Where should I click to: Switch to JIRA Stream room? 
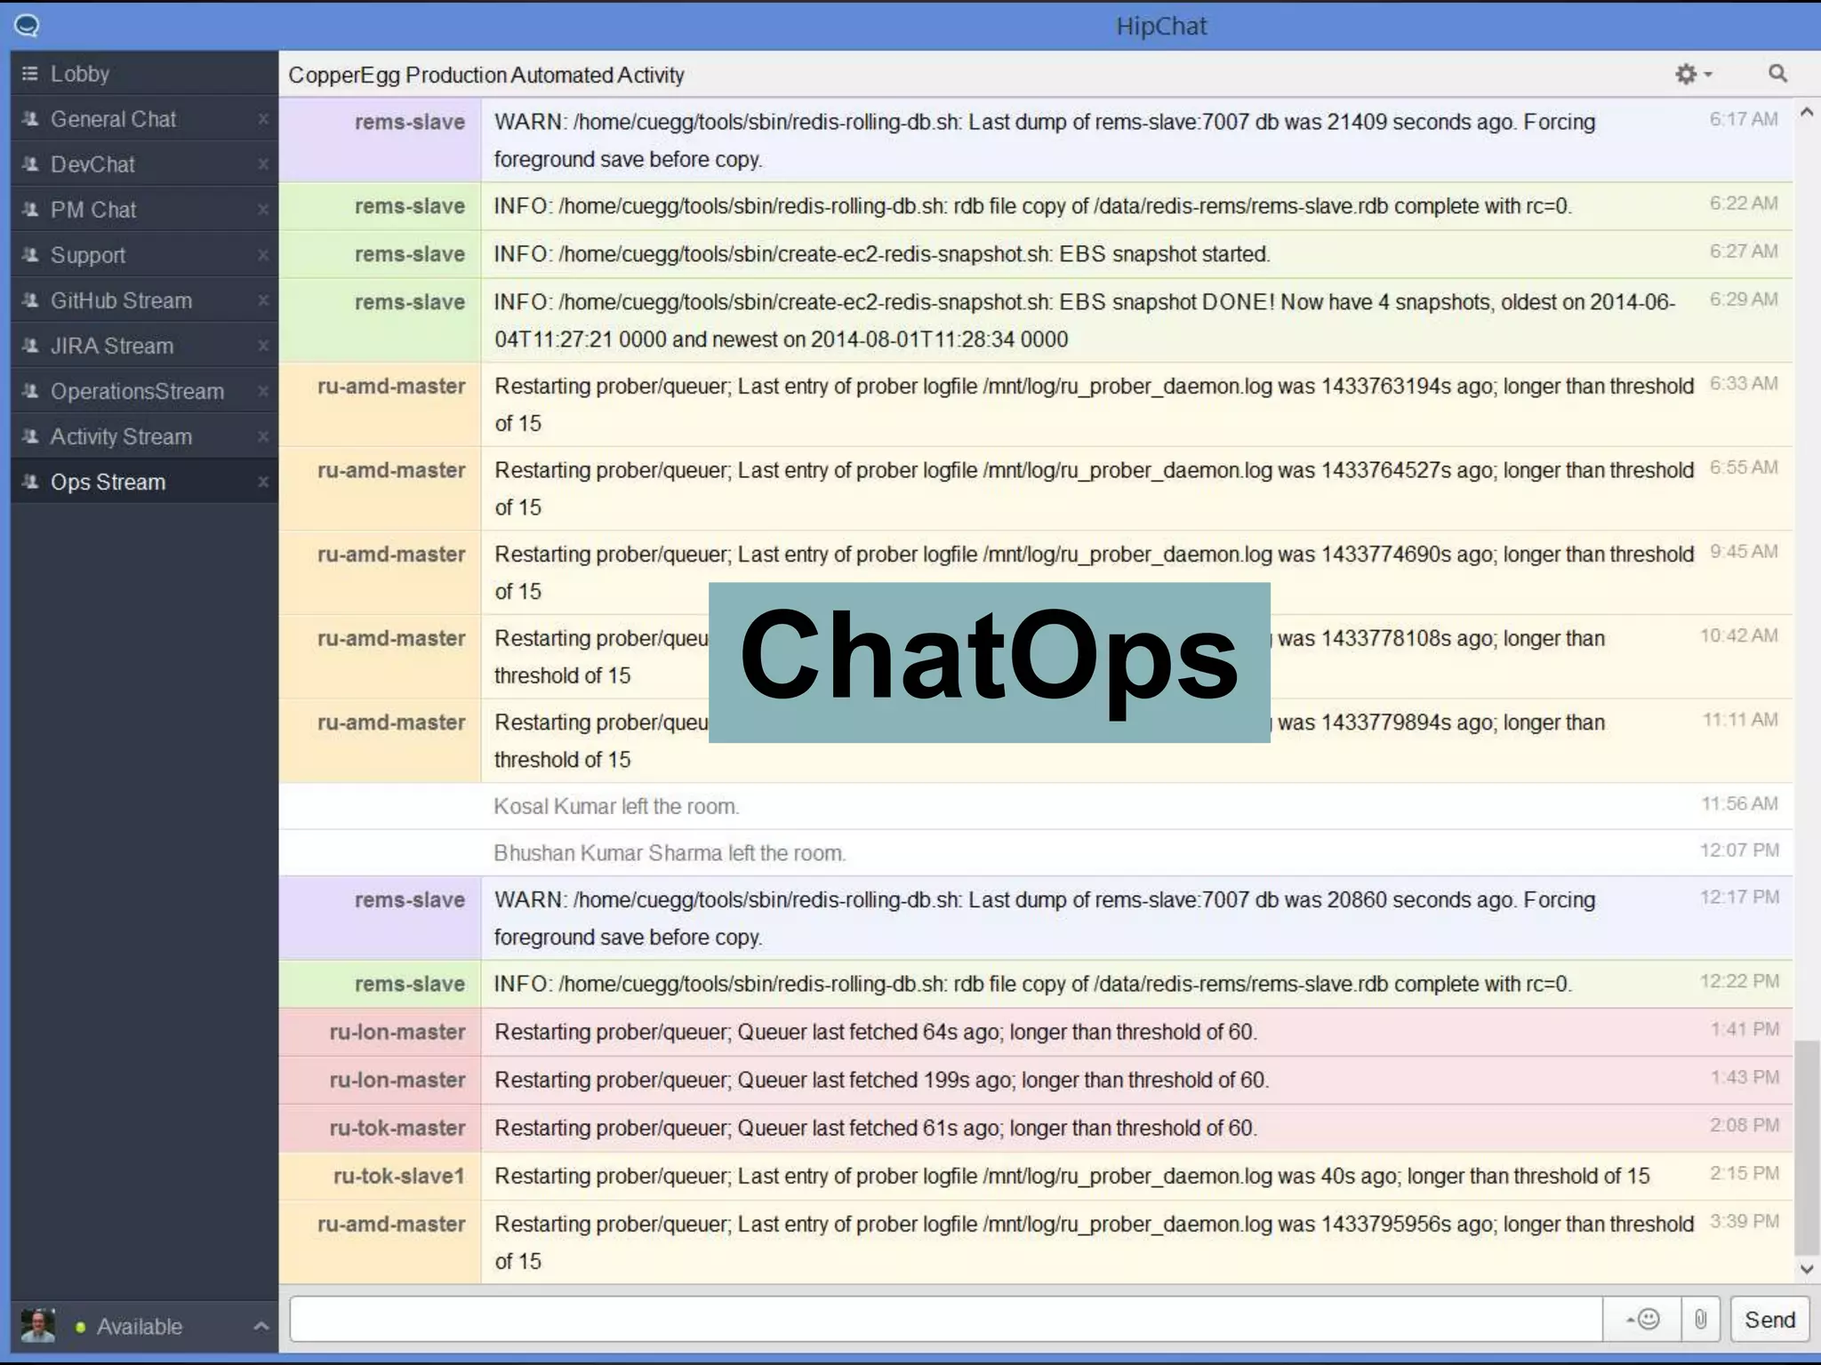[x=144, y=346]
